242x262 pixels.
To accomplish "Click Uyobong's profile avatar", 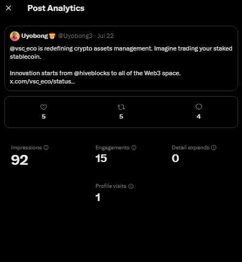I will (x=15, y=36).
